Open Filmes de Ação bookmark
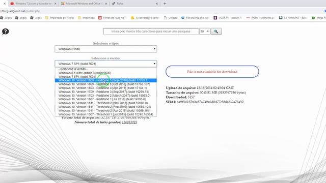 click(x=113, y=18)
